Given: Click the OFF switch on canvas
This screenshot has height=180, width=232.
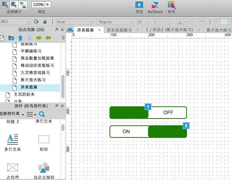Looking at the screenshot, I should tap(148, 112).
